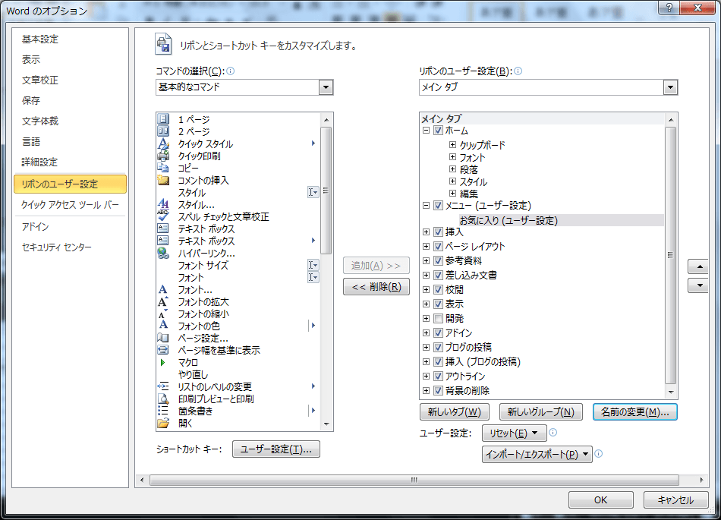721x520 pixels.
Task: Click the 新しいグループ button
Action: (x=540, y=412)
